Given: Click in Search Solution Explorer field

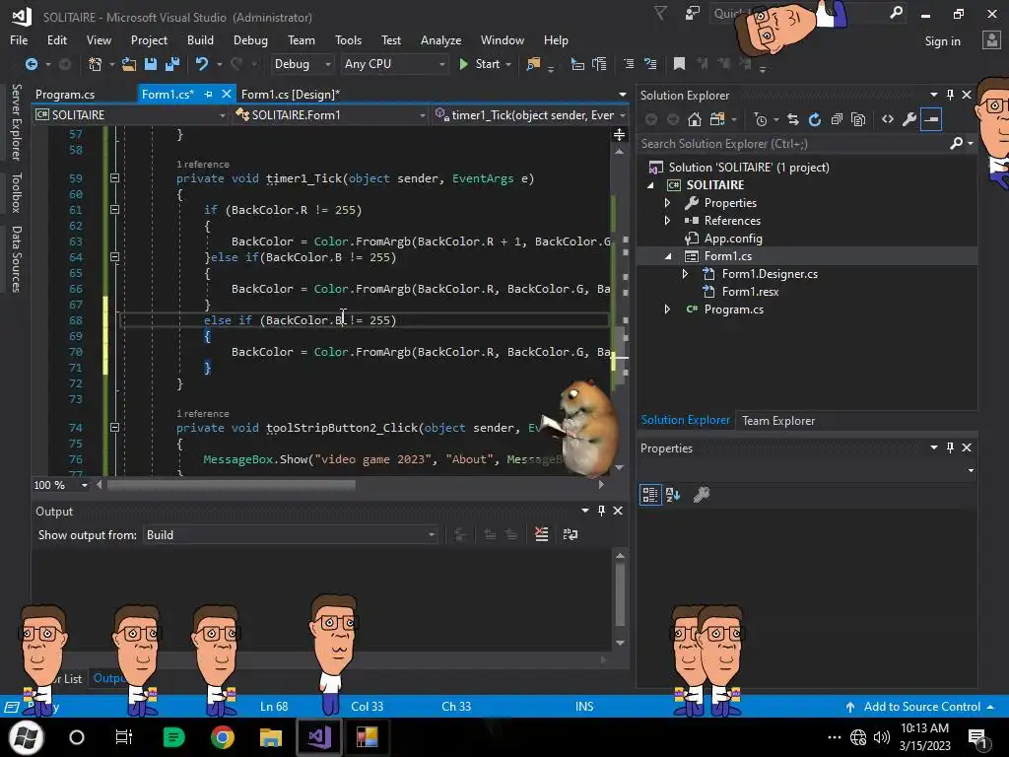Looking at the screenshot, I should pyautogui.click(x=794, y=144).
